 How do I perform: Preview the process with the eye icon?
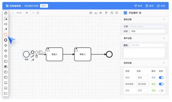pyautogui.click(x=101, y=13)
